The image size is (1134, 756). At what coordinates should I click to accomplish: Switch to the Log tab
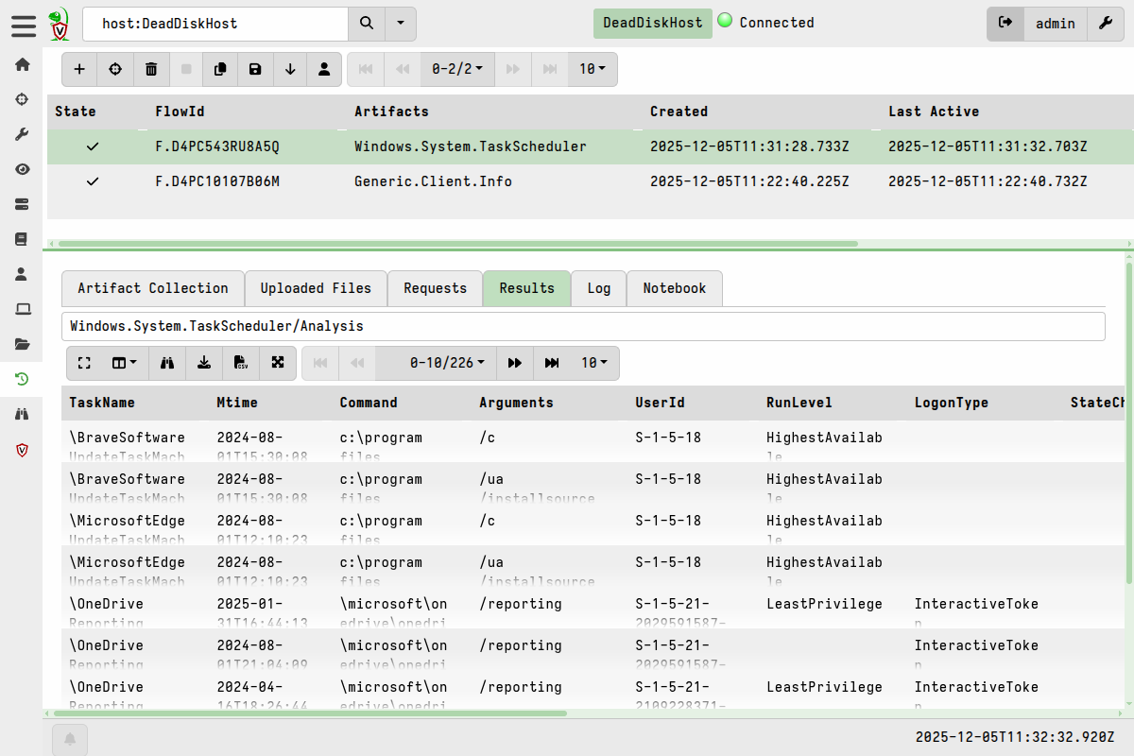[598, 288]
